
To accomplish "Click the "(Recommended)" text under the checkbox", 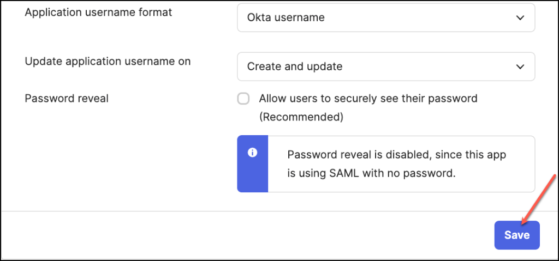I will [x=301, y=117].
